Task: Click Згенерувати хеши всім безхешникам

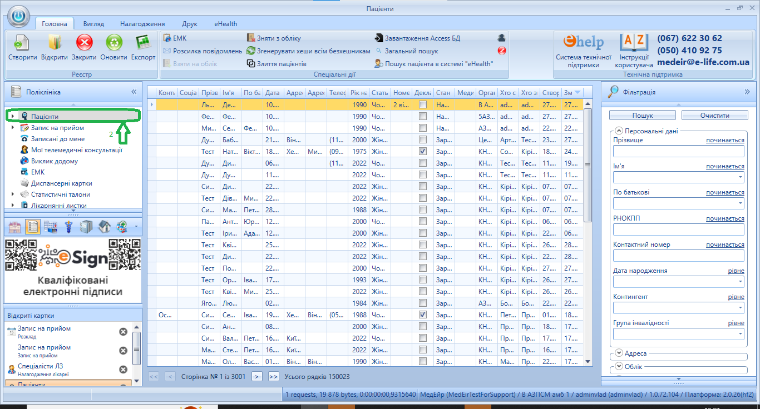Action: (x=309, y=51)
